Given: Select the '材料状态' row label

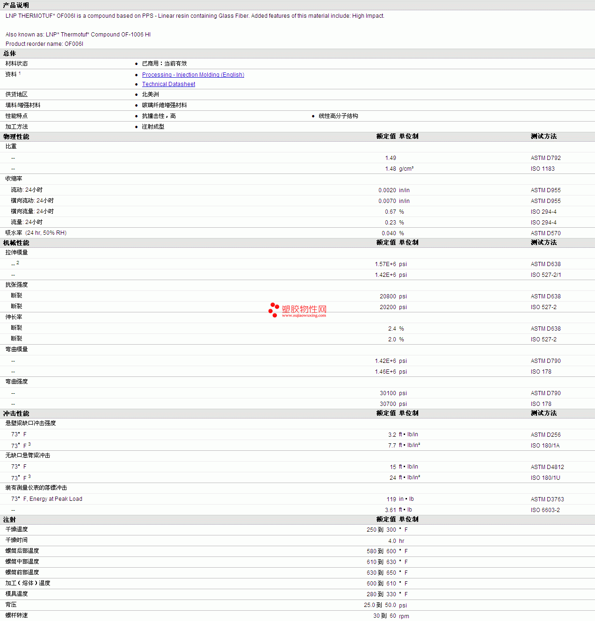Looking at the screenshot, I should [x=17, y=64].
